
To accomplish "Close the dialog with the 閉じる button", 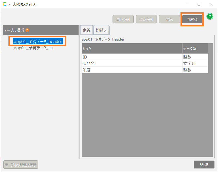I will tap(204, 165).
